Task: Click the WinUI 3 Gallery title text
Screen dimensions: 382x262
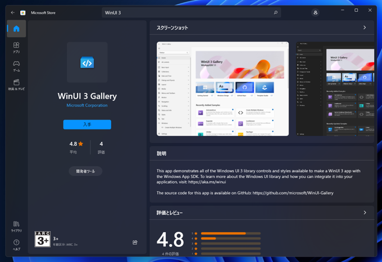Action: click(x=87, y=96)
